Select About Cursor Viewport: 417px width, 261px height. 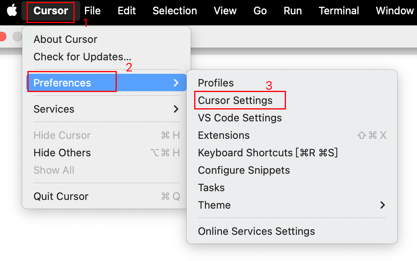tap(66, 39)
